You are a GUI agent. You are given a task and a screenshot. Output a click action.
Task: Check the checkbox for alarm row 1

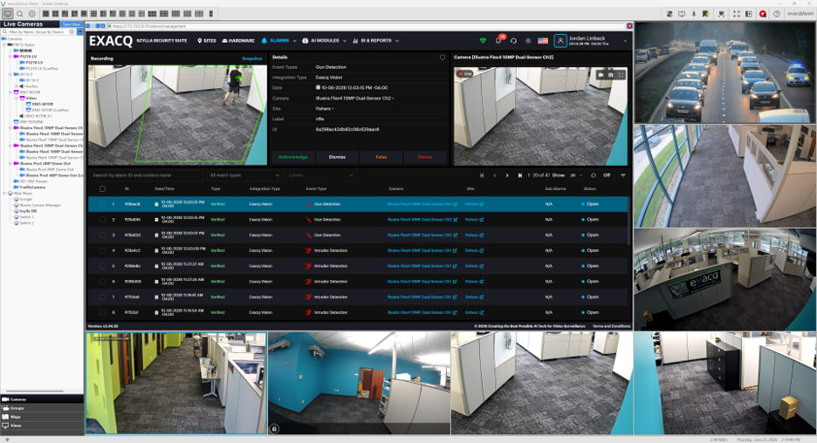point(102,204)
